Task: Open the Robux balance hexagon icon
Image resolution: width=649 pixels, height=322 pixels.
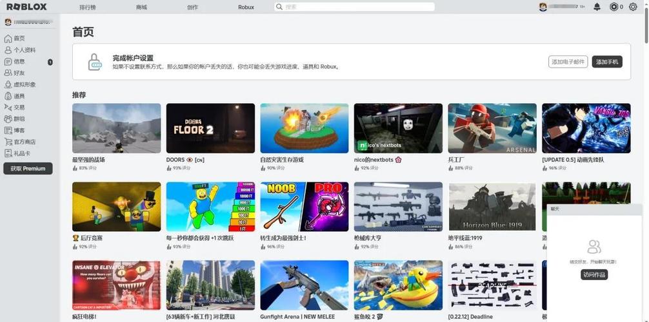Action: pyautogui.click(x=614, y=6)
